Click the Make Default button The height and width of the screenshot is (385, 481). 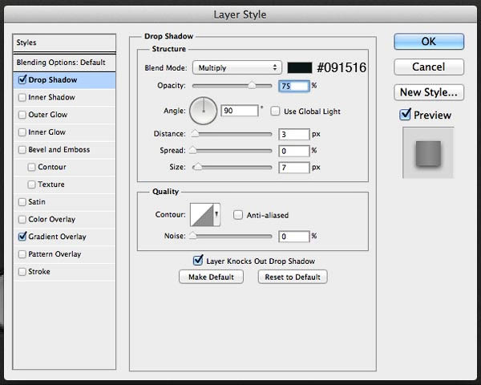pyautogui.click(x=211, y=277)
